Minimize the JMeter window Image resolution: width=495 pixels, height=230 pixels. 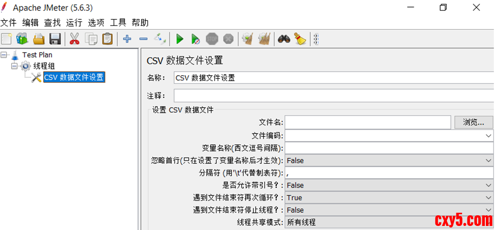(x=410, y=8)
